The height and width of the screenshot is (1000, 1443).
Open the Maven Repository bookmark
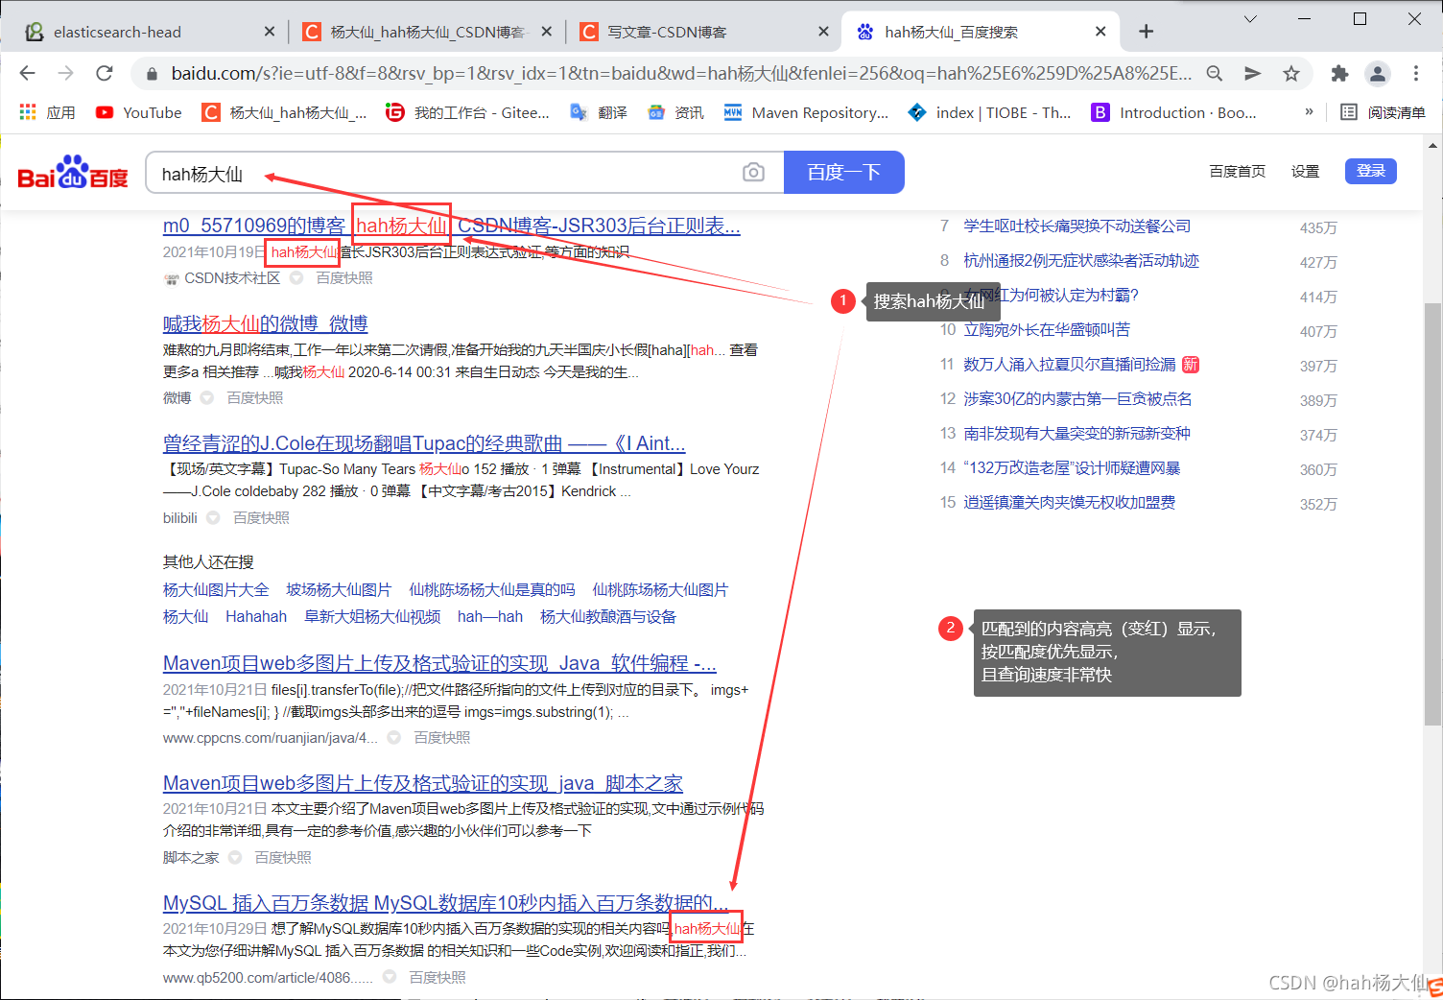coord(806,112)
